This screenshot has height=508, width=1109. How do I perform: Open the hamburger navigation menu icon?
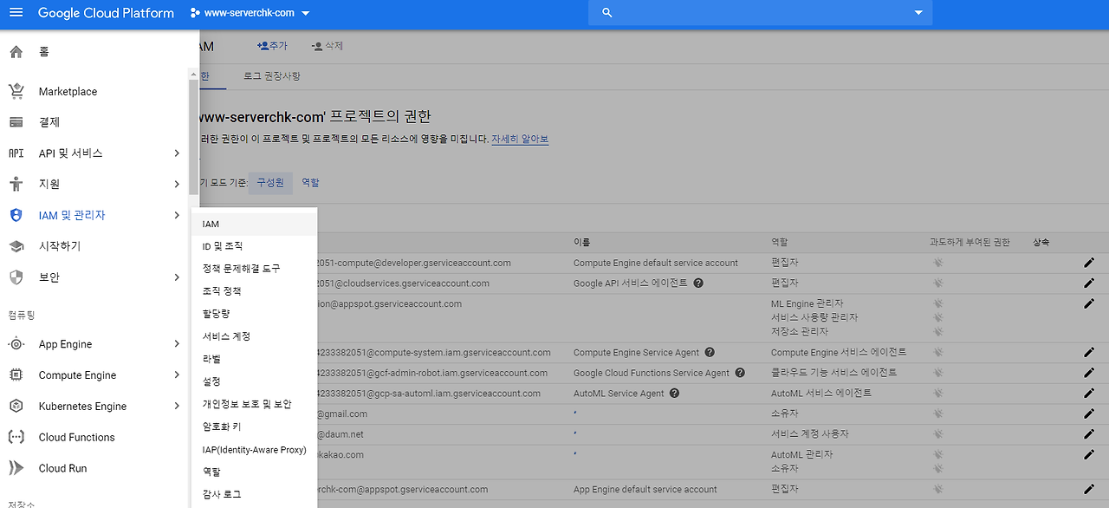point(16,13)
